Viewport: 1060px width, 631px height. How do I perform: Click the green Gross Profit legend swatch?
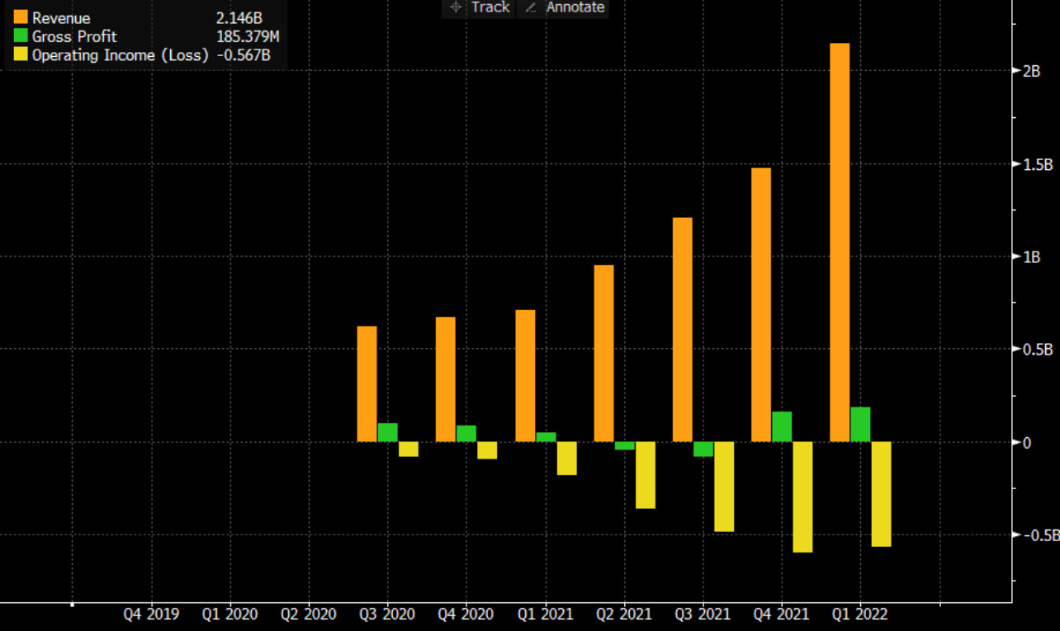[20, 36]
